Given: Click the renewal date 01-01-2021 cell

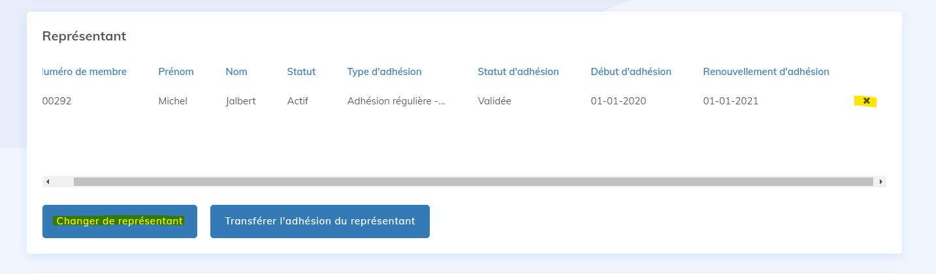Looking at the screenshot, I should pos(730,101).
